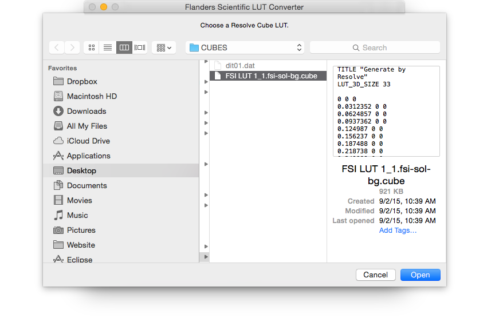Click the Applications icon in Favorites
495x322 pixels.
(x=58, y=156)
